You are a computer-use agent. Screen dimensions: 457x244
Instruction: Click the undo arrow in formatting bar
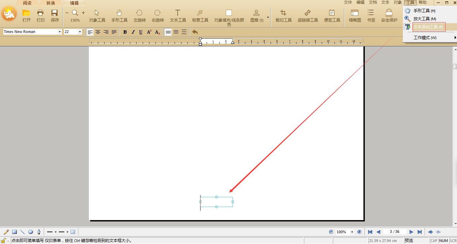195,32
